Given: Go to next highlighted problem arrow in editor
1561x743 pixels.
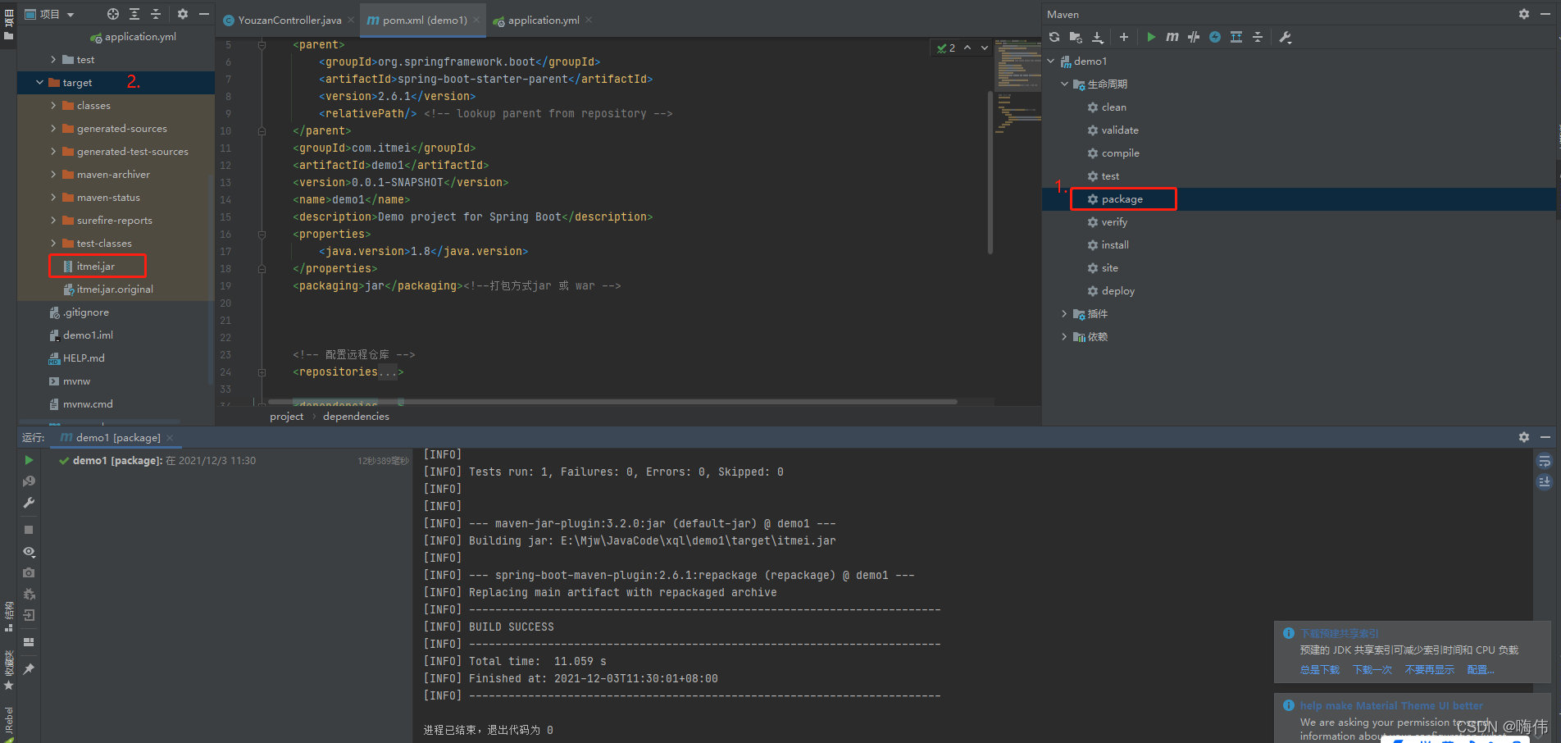Looking at the screenshot, I should pos(985,48).
